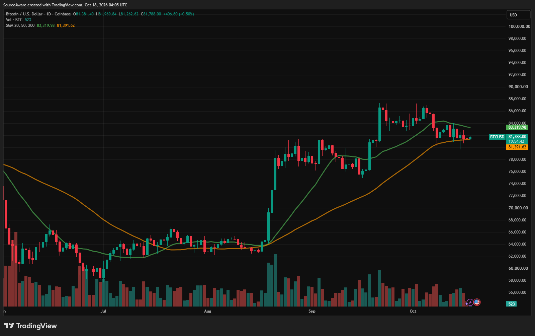Click the green 83,319.98 SMA tag on price axis
The width and height of the screenshot is (535, 336).
point(517,127)
